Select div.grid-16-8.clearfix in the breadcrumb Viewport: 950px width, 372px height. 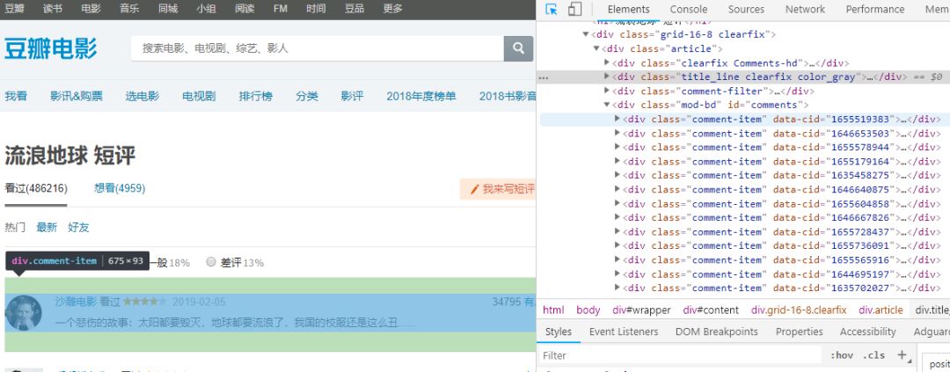[799, 310]
